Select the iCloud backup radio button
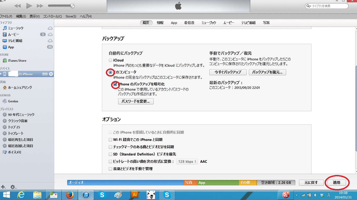Image resolution: width=357 pixels, height=200 pixels. (110, 60)
